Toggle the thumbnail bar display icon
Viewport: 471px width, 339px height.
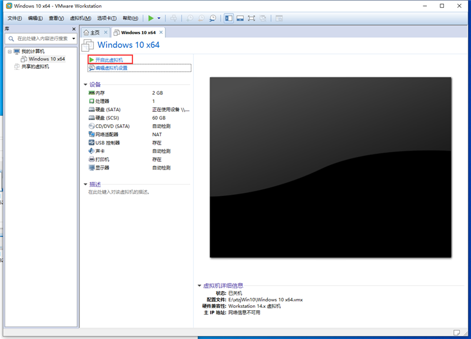239,18
